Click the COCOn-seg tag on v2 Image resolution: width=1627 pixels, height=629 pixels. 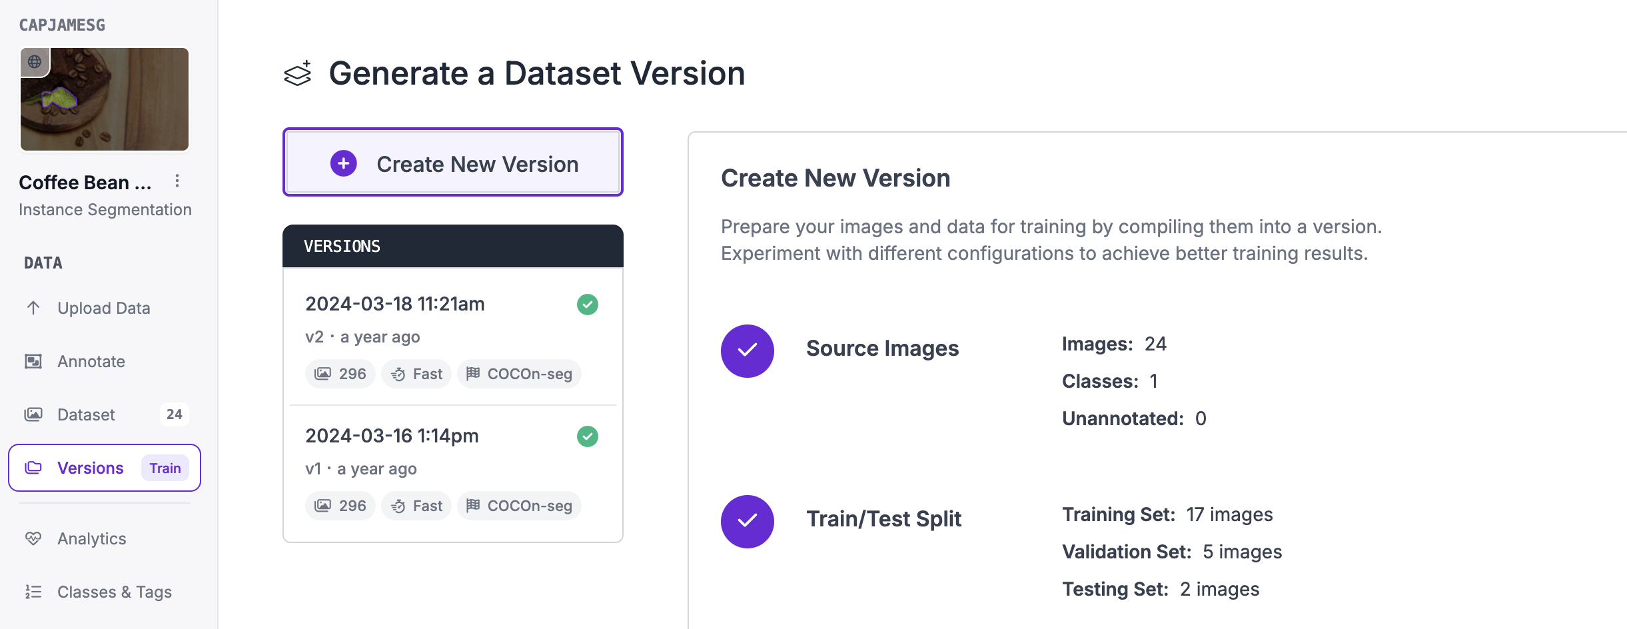pos(520,374)
